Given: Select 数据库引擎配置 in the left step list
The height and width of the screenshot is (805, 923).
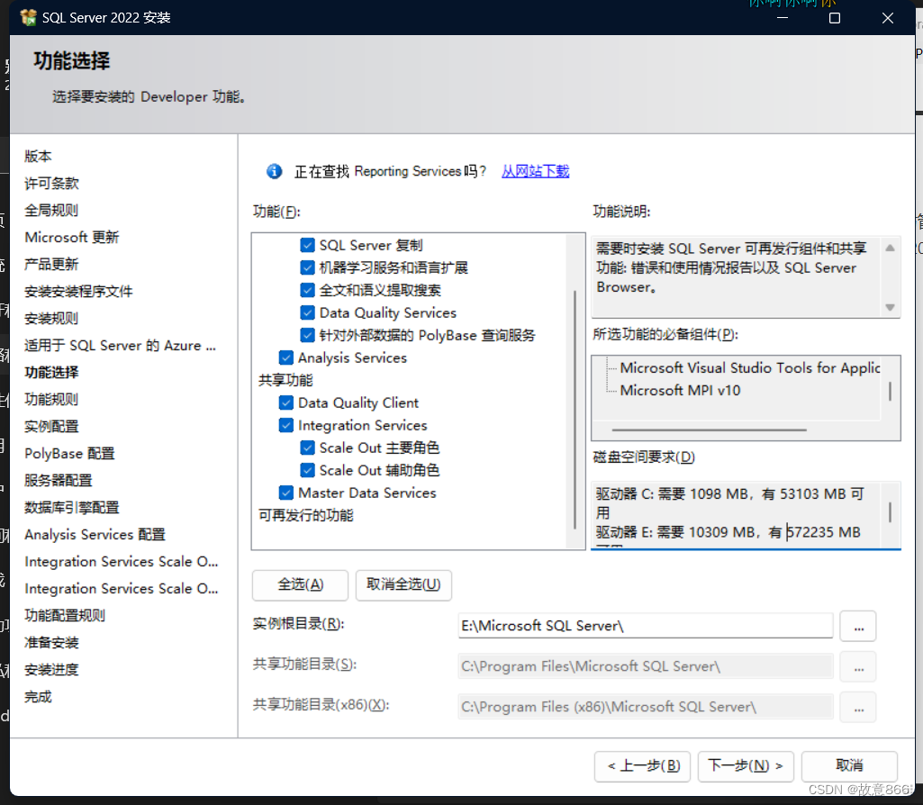Looking at the screenshot, I should (72, 507).
